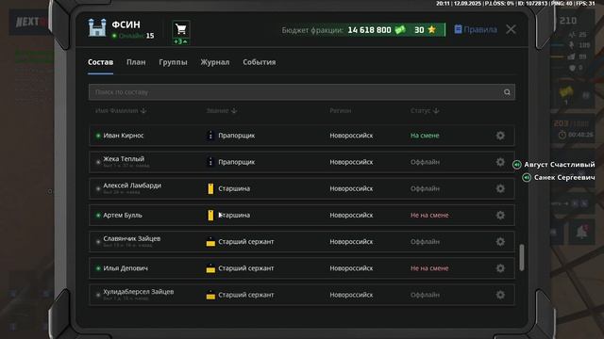The image size is (604, 339).
Task: Open settings gear for Славянчик Зайцев
Action: [500, 241]
